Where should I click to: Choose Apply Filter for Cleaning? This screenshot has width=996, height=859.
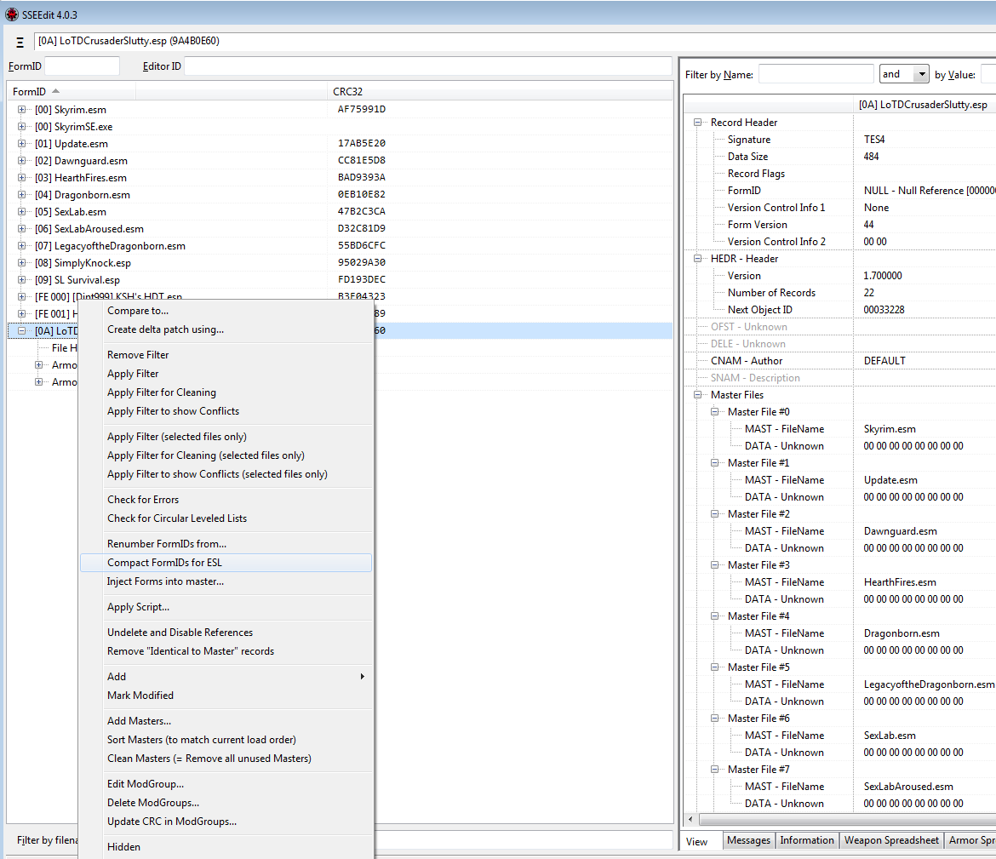(x=226, y=392)
